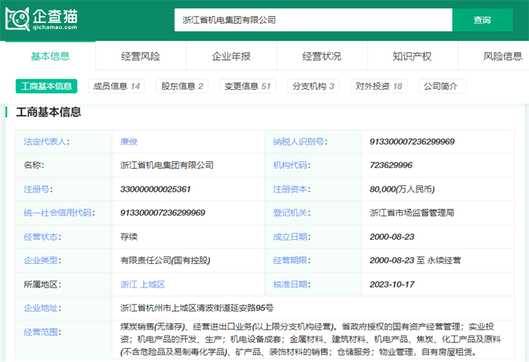This screenshot has width=529, height=362.
Task: Select address 浙江省杭州市上城区清波街道延安路95号
Action: 197,308
